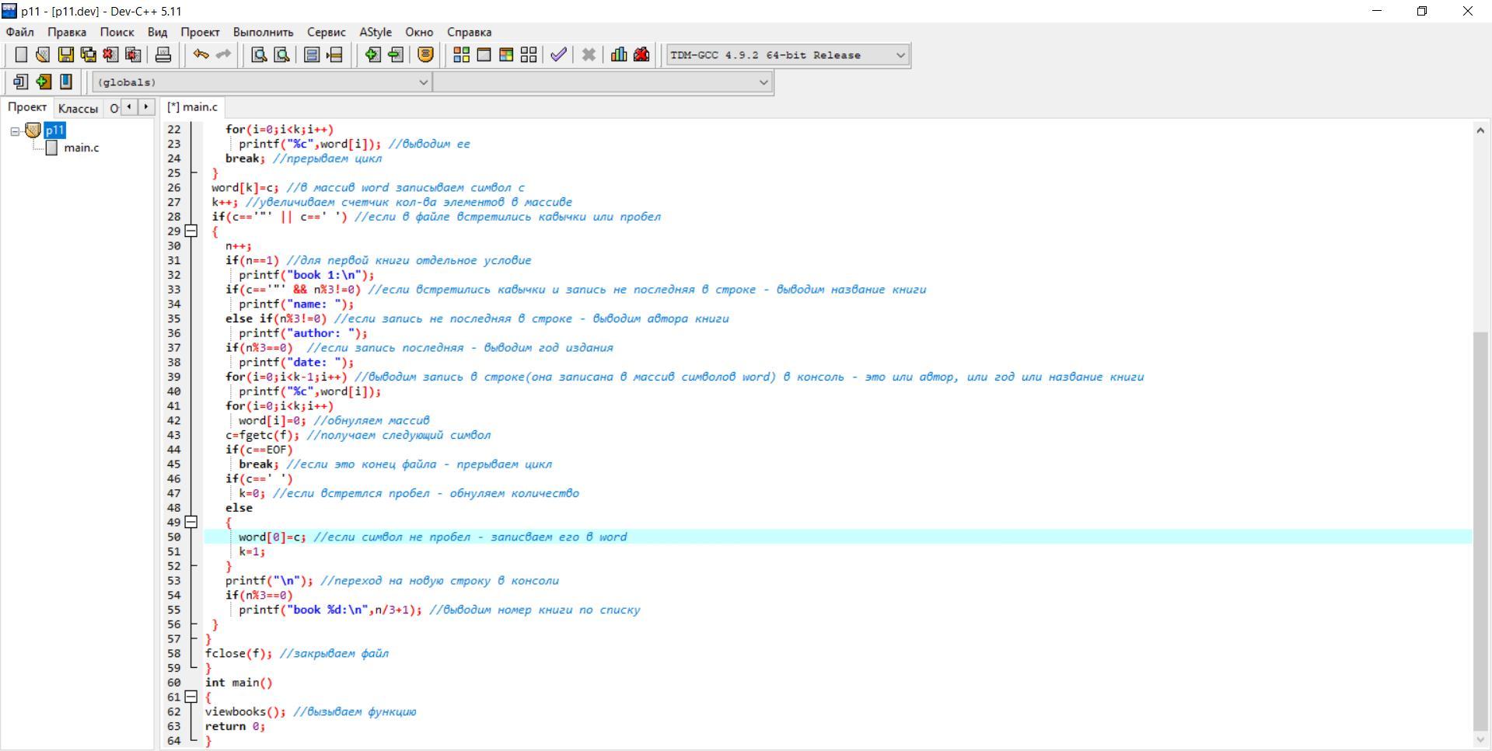
Task: Collapse the main function fold at line 61
Action: pyautogui.click(x=191, y=697)
